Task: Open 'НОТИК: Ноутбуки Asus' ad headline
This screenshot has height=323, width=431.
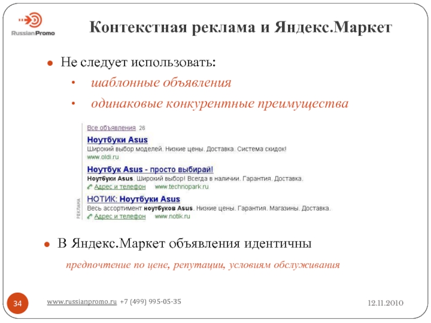Action: point(134,199)
